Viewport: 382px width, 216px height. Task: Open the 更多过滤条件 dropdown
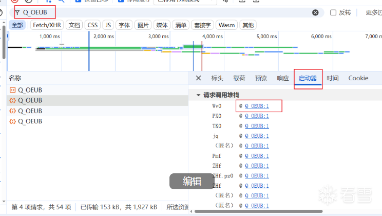pyautogui.click(x=372, y=12)
